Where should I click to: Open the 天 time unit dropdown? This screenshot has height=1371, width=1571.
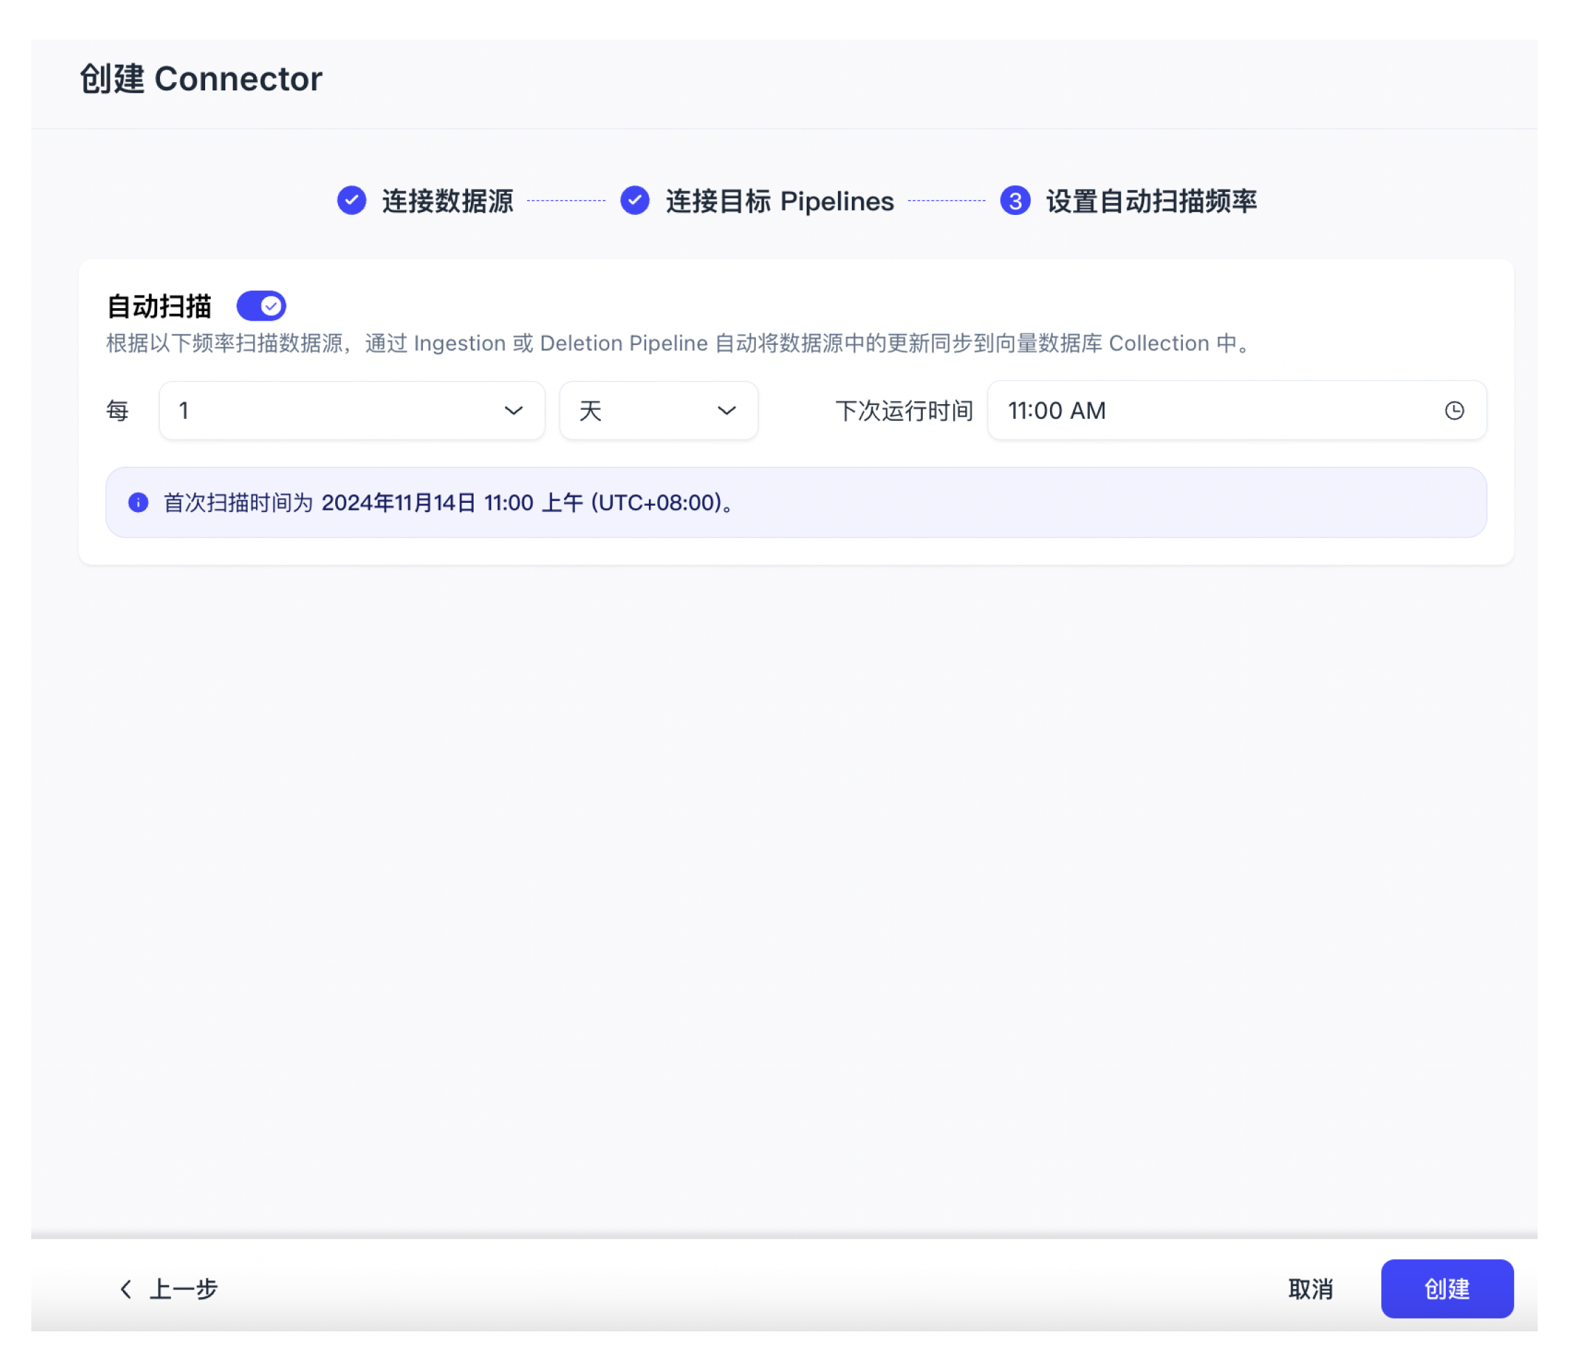(659, 411)
